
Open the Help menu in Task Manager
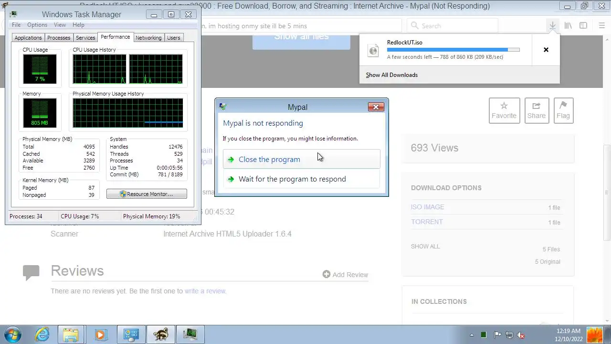(78, 25)
